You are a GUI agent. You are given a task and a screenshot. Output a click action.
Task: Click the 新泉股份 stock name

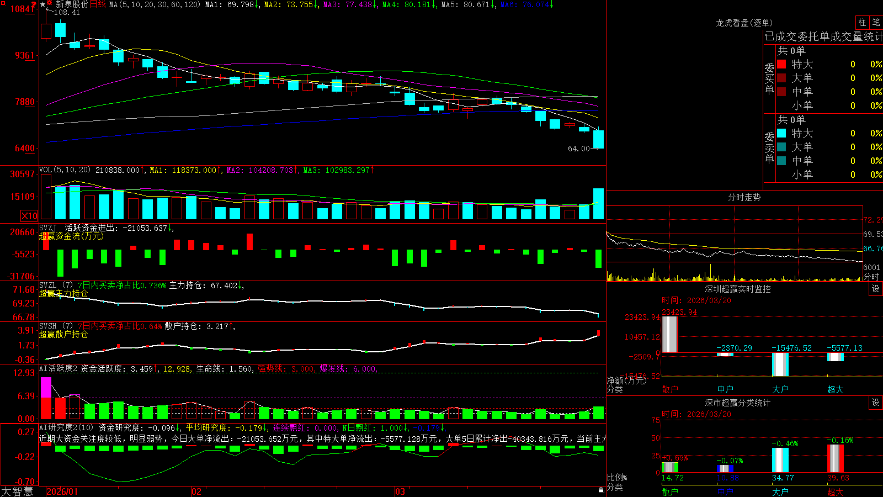tap(72, 4)
